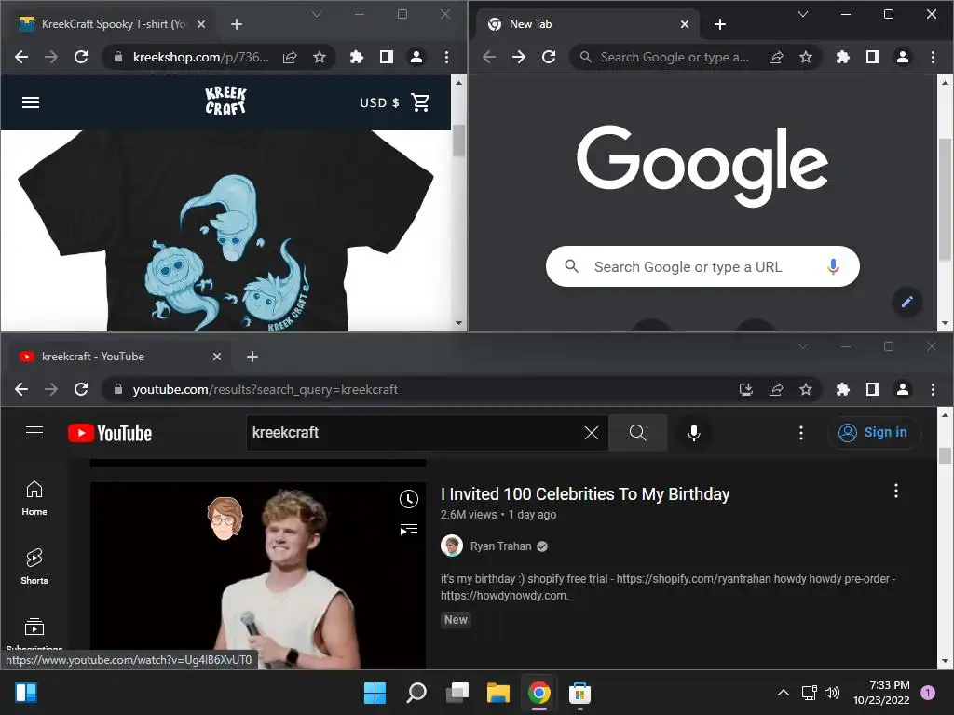The height and width of the screenshot is (715, 954).
Task: Start Google voice search microphone
Action: (834, 266)
